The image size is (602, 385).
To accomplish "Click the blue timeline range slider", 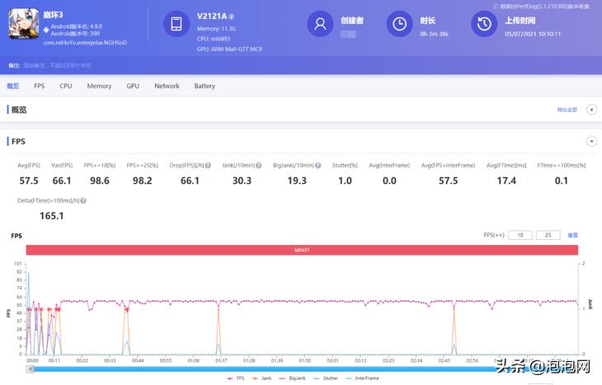I will click(301, 369).
